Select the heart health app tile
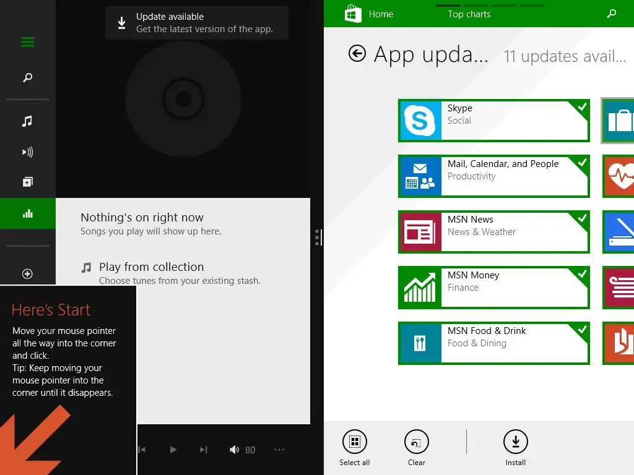Image resolution: width=634 pixels, height=475 pixels. point(619,176)
